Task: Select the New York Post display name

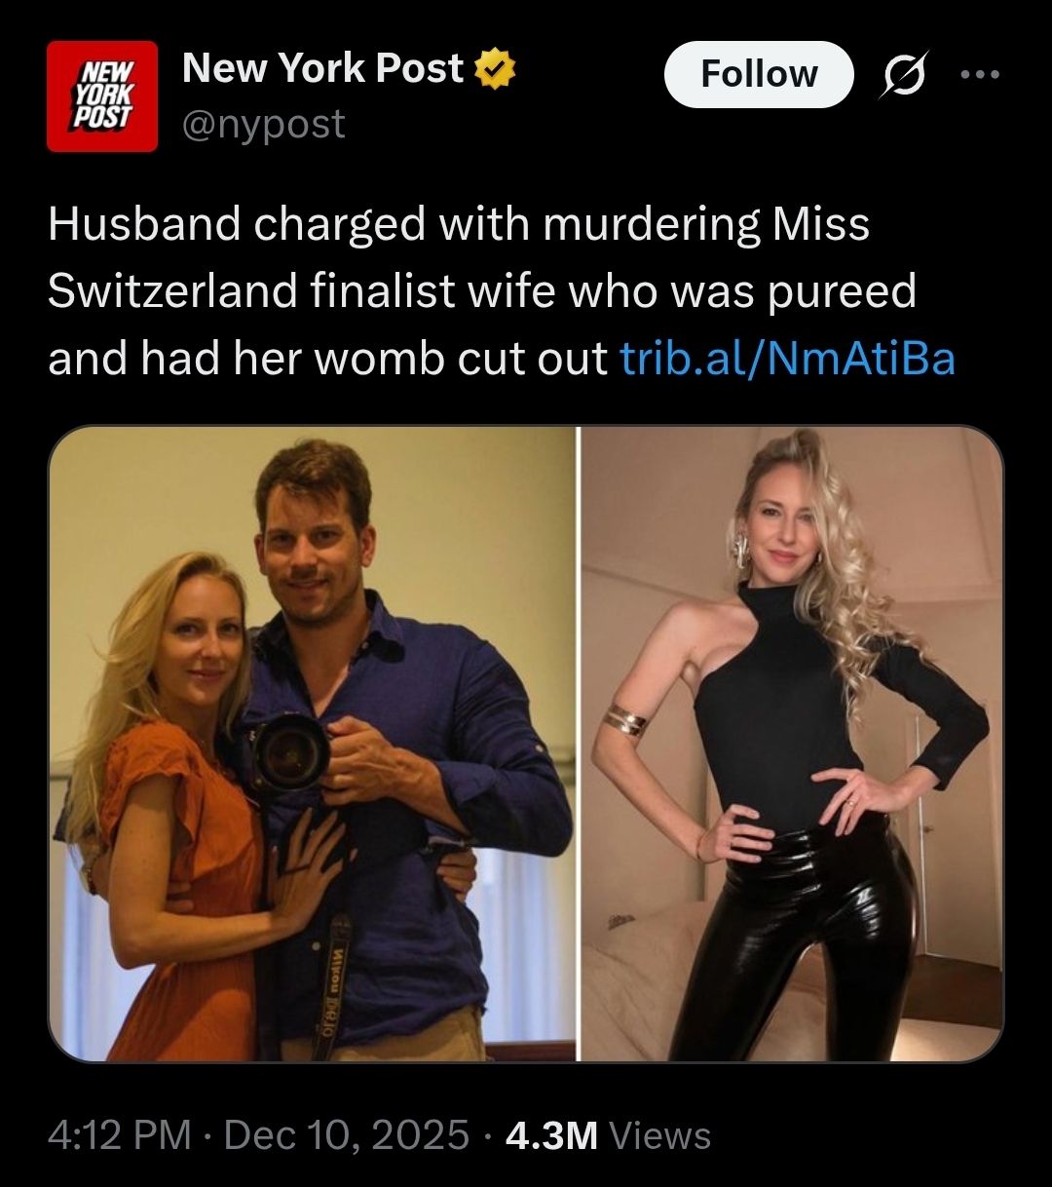Action: 323,68
